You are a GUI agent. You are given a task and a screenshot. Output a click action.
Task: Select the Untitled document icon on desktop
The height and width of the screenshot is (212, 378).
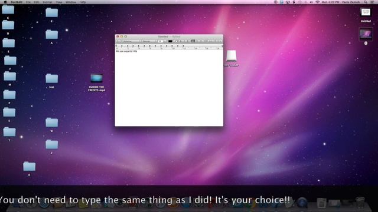[366, 12]
